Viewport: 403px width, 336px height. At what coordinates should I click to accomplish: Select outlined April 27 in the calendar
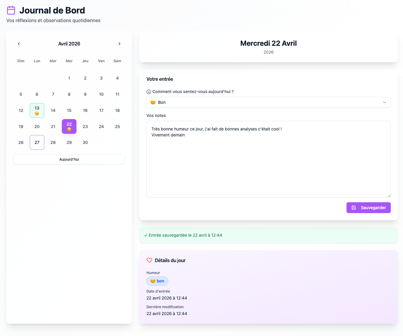[37, 142]
